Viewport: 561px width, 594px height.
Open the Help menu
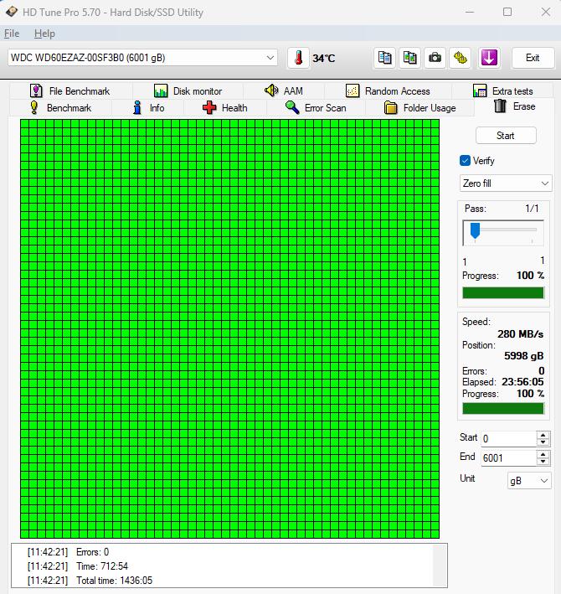pyautogui.click(x=44, y=34)
